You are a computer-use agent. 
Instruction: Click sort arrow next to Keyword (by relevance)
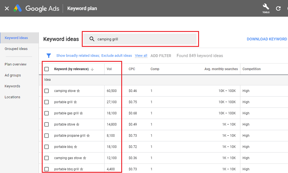(92, 69)
